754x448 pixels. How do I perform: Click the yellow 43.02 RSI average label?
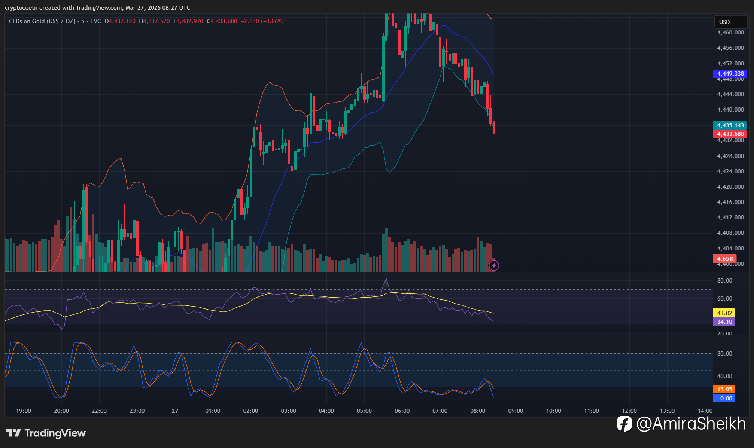724,313
